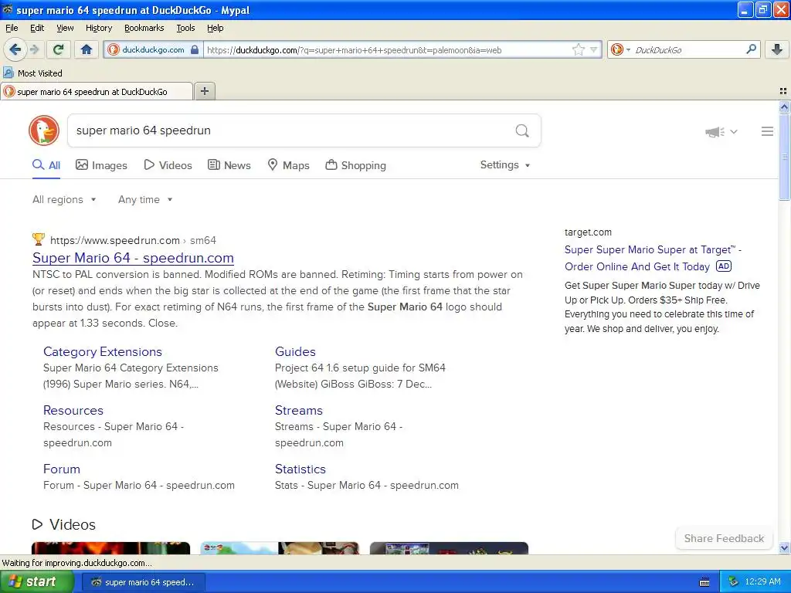Screen dimensions: 791x593
Task: Open the URL bar history dropdown arrow
Action: tap(594, 49)
